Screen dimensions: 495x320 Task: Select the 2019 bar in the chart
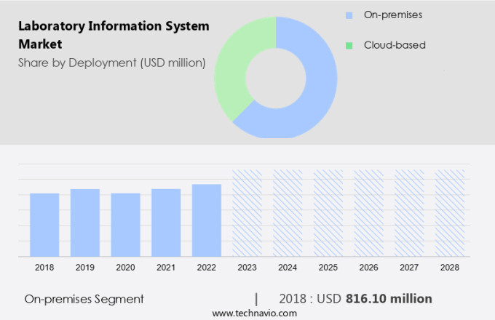click(x=85, y=223)
